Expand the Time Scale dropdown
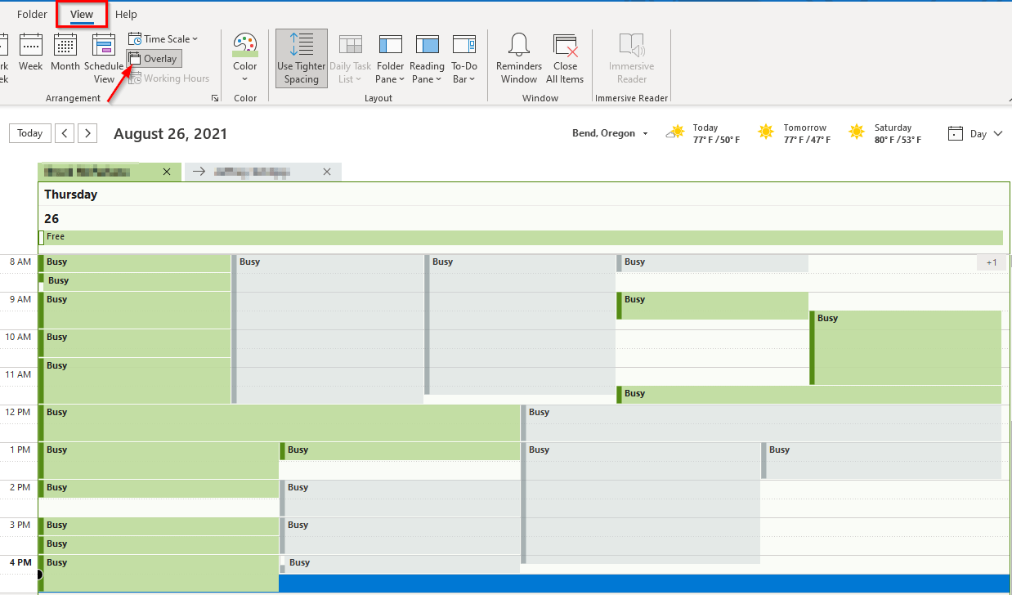Image resolution: width=1012 pixels, height=595 pixels. pyautogui.click(x=163, y=39)
